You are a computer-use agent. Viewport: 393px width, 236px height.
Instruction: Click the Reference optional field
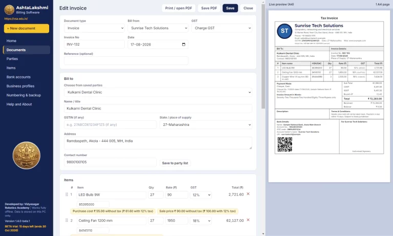pyautogui.click(x=126, y=61)
